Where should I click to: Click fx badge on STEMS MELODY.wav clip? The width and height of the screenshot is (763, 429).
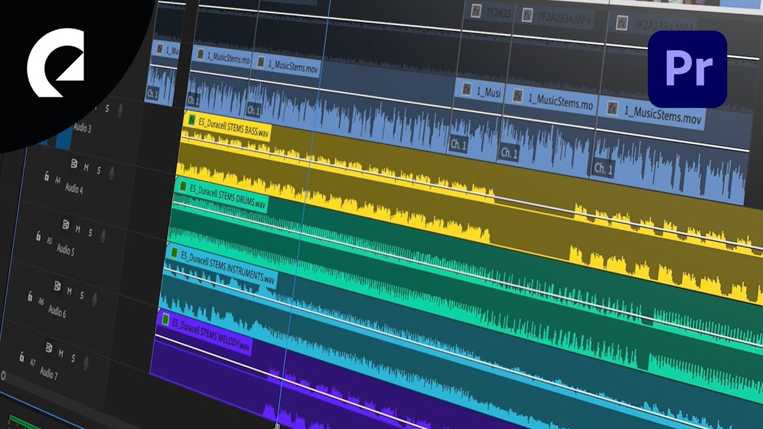point(165,320)
